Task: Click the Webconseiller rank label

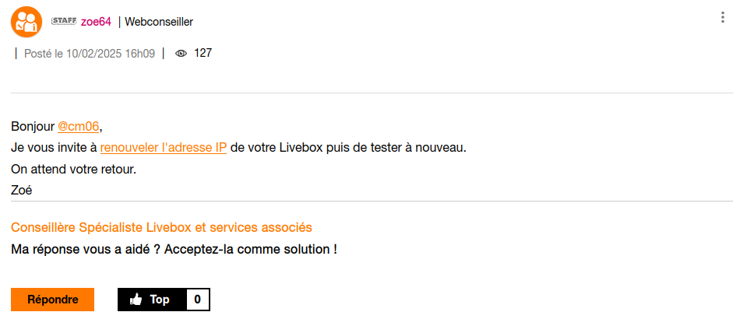Action: [x=159, y=22]
